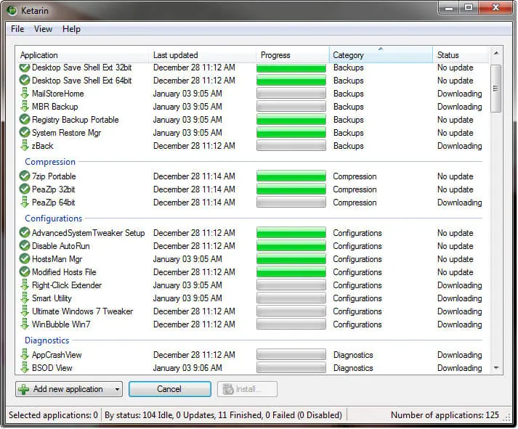Click the check icon for Modified Hosts File

(25, 272)
